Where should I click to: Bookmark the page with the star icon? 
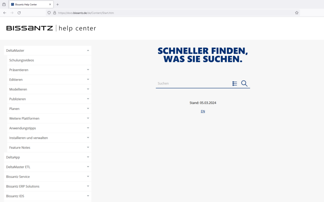(x=296, y=13)
